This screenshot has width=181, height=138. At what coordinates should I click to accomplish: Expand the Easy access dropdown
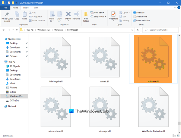tap(99, 16)
